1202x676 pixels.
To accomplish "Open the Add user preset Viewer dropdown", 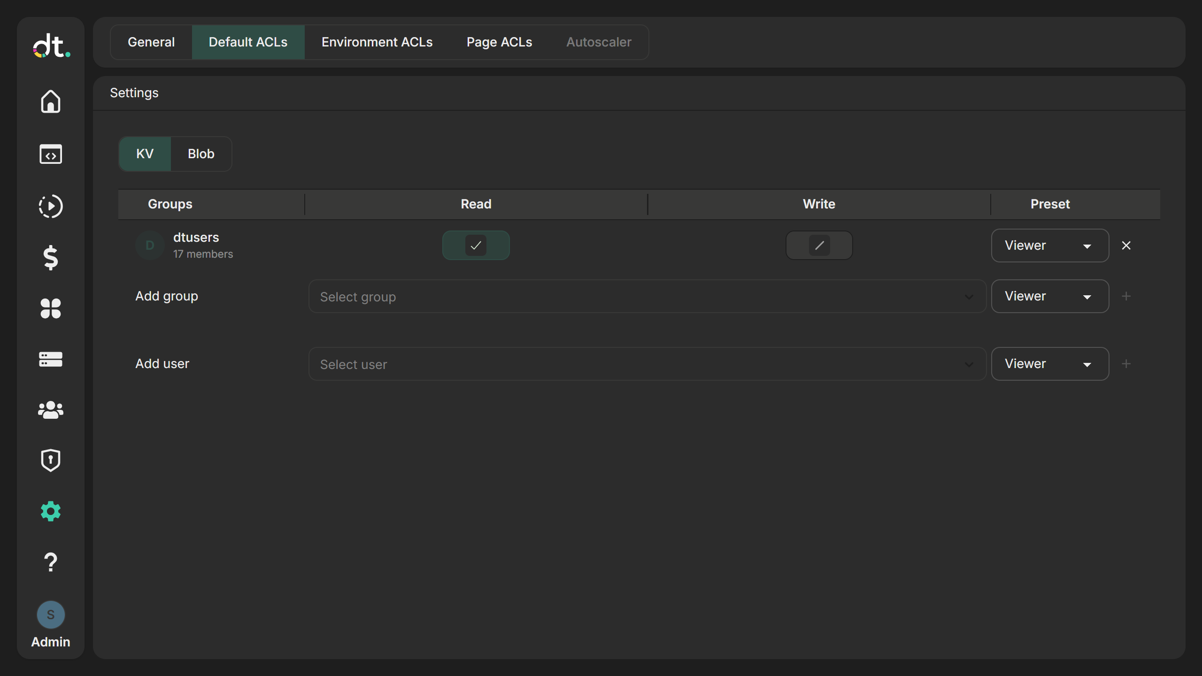I will (1050, 364).
